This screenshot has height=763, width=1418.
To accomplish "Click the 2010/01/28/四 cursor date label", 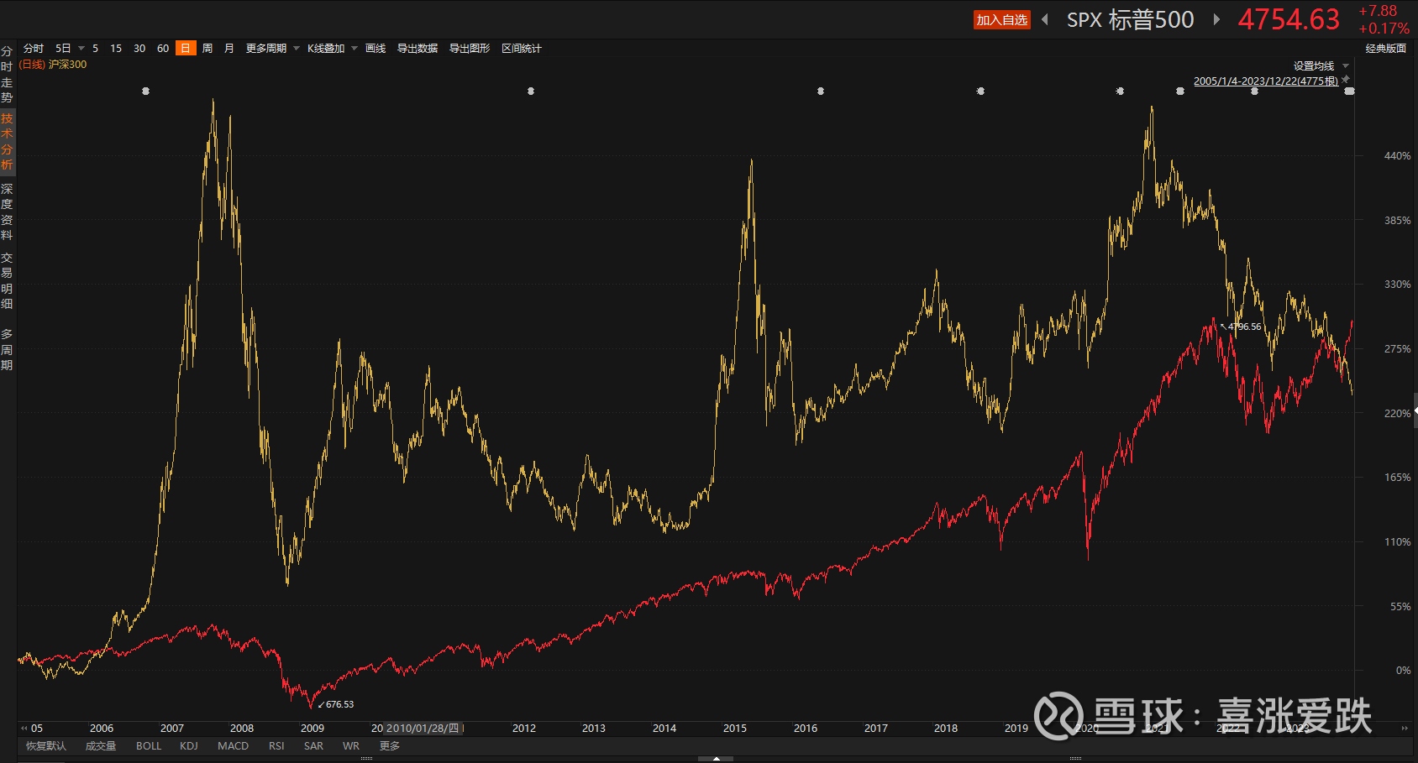I will click(423, 728).
